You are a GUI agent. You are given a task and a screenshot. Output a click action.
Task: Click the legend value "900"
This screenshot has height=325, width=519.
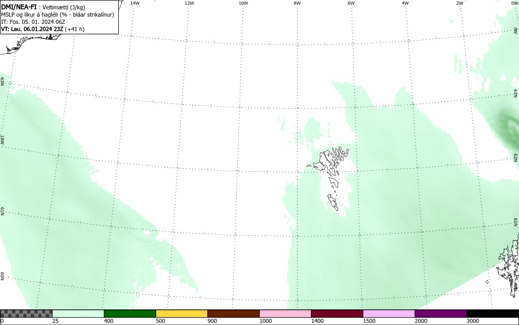pyautogui.click(x=212, y=321)
